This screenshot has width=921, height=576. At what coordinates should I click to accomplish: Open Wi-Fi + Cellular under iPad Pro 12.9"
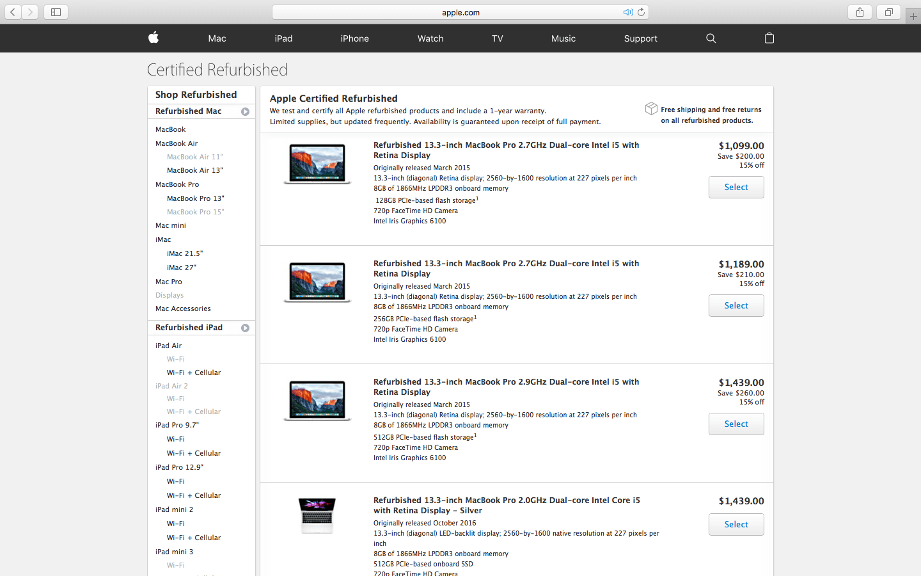click(194, 495)
